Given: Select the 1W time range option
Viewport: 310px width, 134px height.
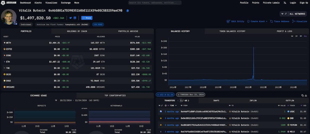Looking at the screenshot, I should [292, 36].
